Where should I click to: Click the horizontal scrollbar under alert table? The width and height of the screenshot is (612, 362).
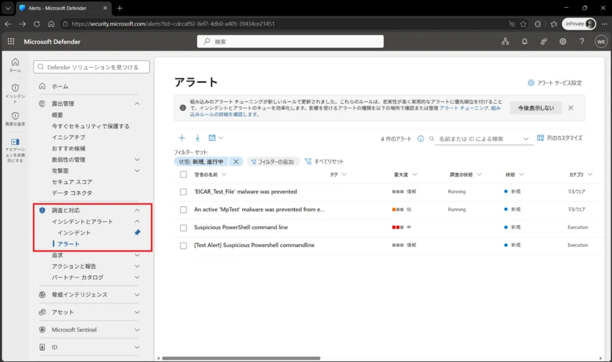tap(241, 358)
